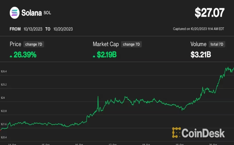Click the green up arrow beside 26.39%
Viewport: 234px width, 145px height.
click(11, 56)
